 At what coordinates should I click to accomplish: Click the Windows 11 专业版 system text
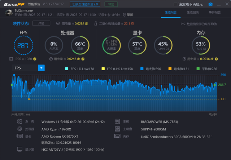click(x=73, y=122)
